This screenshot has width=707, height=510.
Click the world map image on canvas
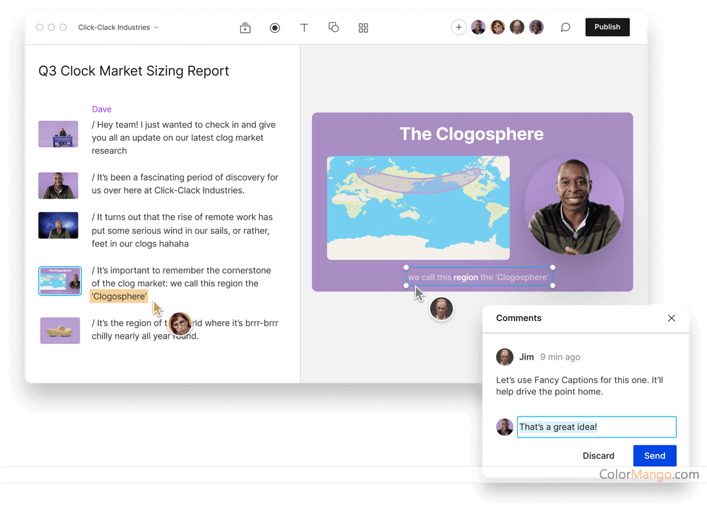(x=418, y=207)
